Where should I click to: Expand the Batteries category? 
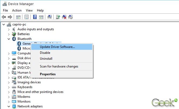point(9,34)
